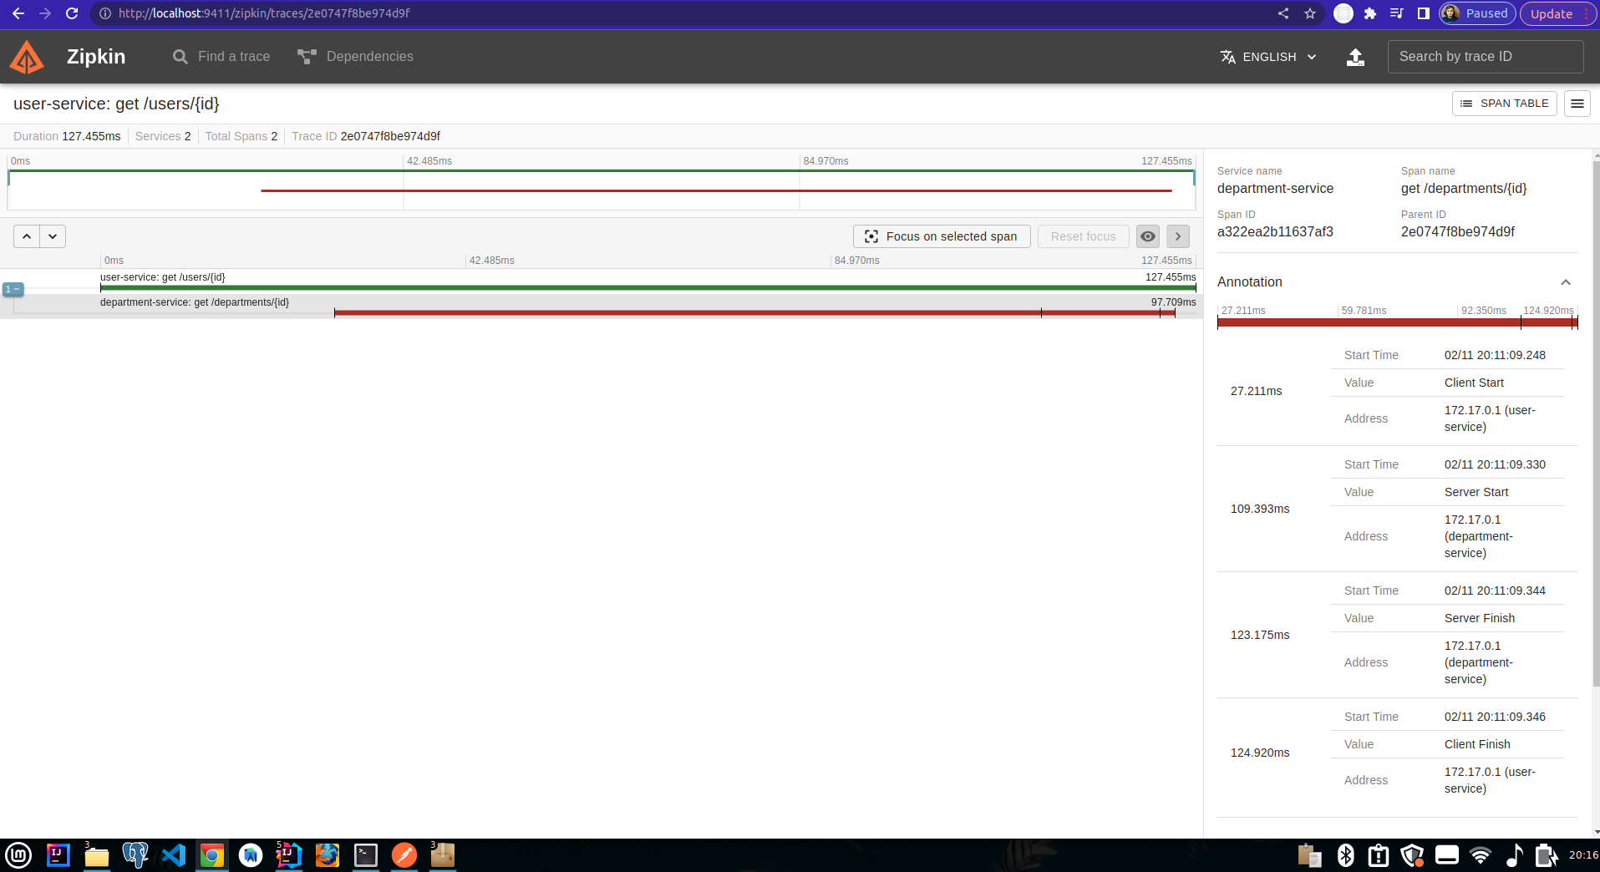1600x872 pixels.
Task: Open Postman from the taskbar
Action: click(x=404, y=855)
